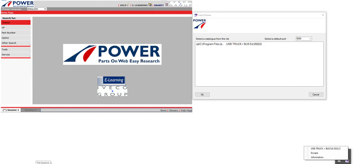360x164 pixels.
Task: Open the default port dropdown
Action: (x=304, y=39)
